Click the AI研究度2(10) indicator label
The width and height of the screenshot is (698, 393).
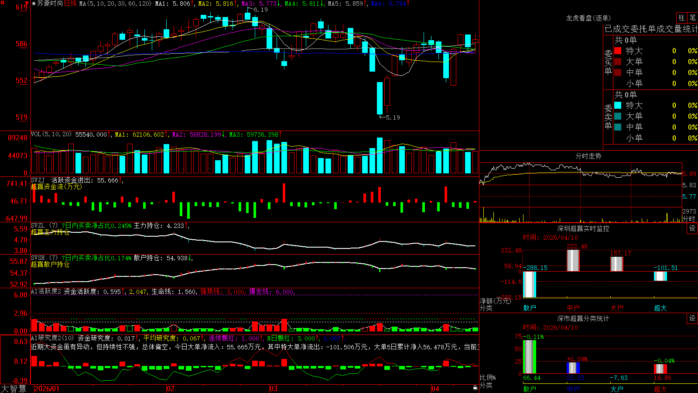coord(52,338)
